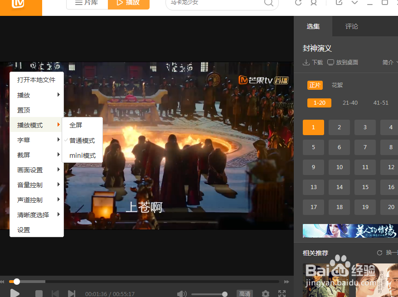Select episode range 21-40
Image resolution: width=398 pixels, height=297 pixels.
[350, 102]
